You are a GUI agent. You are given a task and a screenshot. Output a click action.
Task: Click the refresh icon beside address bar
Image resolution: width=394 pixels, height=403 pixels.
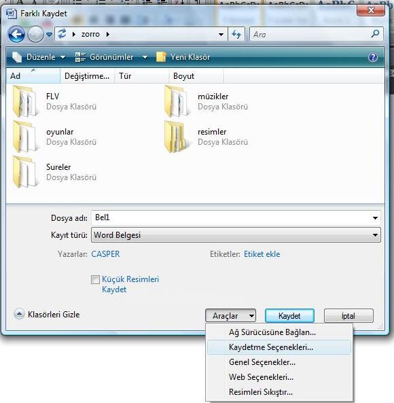[x=236, y=34]
